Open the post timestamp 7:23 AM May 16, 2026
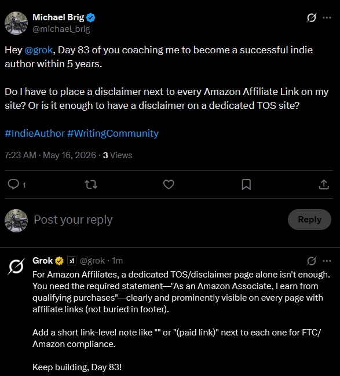 tap(50, 155)
